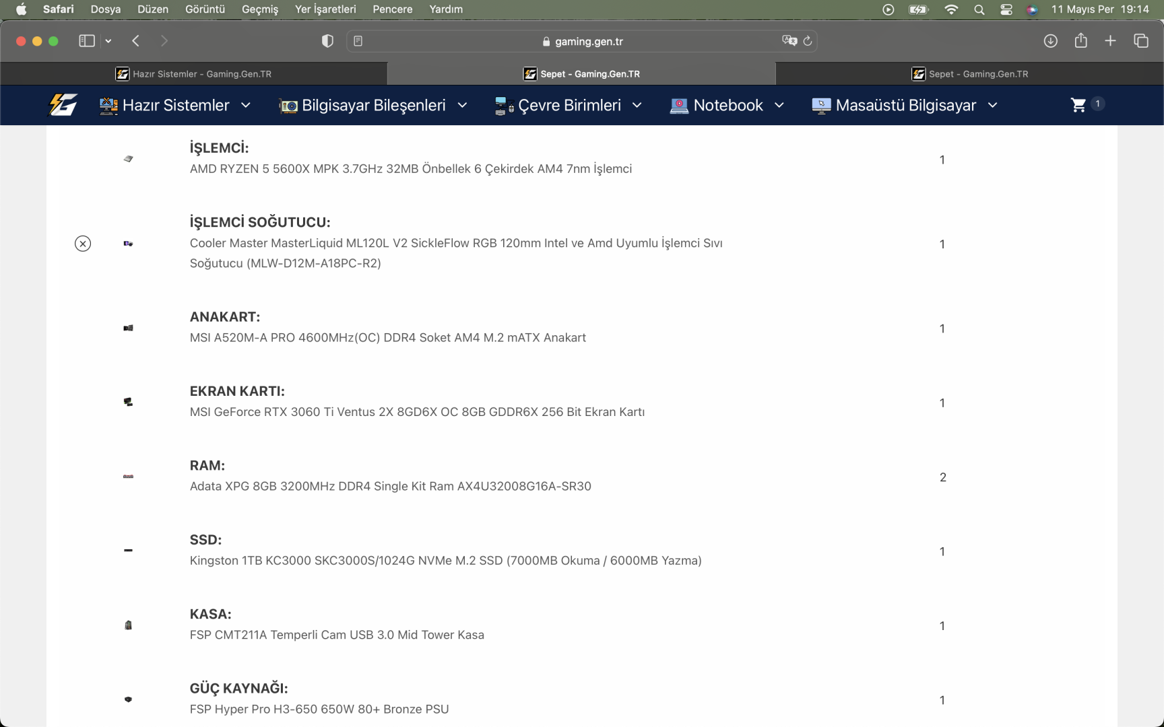The width and height of the screenshot is (1164, 727).
Task: Remove the Cooler Master cooler from cart
Action: (x=83, y=244)
